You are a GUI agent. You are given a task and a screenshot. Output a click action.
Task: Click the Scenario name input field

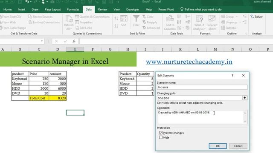pyautogui.click(x=202, y=87)
